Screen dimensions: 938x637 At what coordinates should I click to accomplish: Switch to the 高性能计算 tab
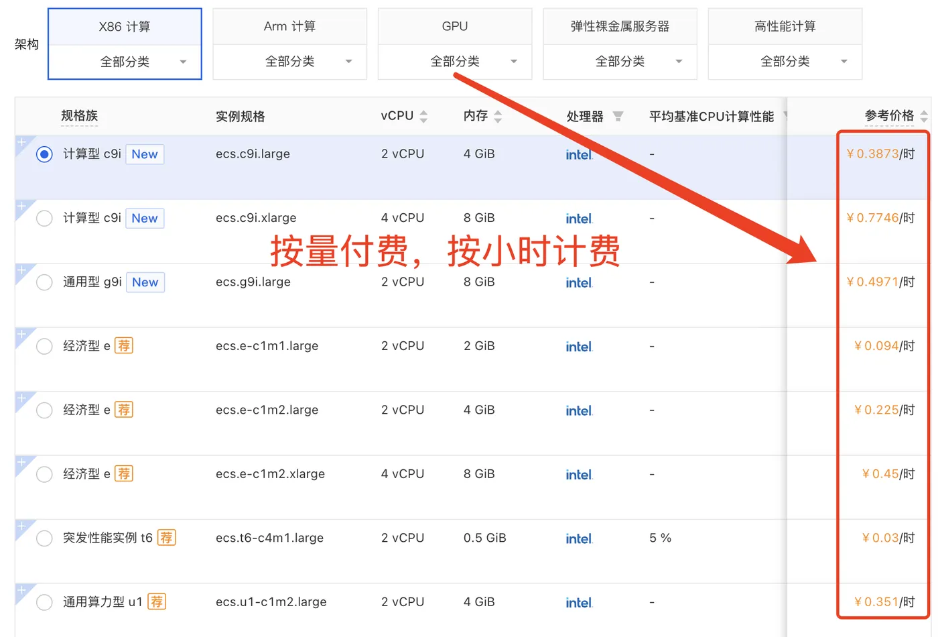coord(785,27)
